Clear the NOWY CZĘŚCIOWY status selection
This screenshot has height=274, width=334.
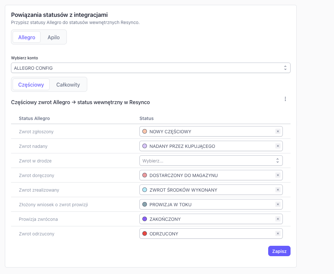click(x=278, y=131)
